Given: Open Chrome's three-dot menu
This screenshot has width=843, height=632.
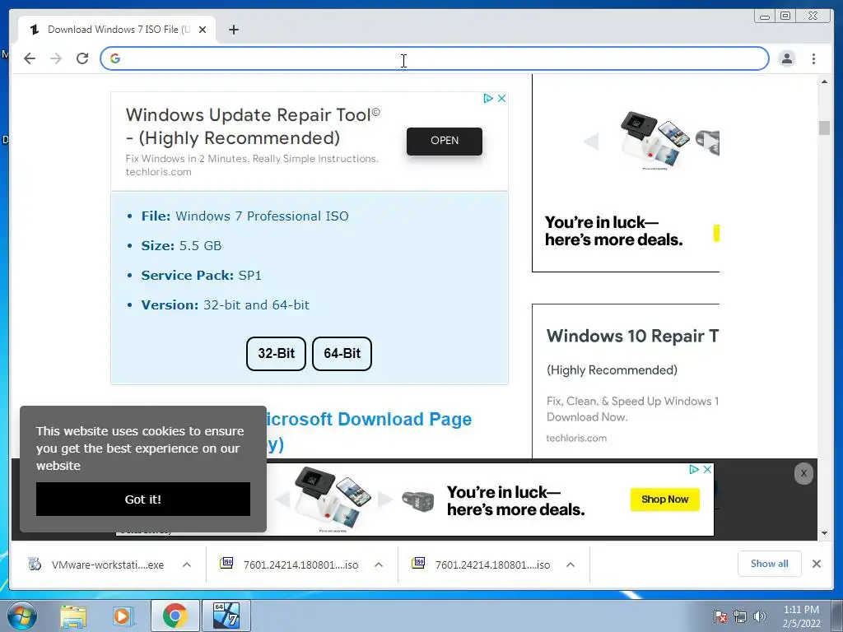Looking at the screenshot, I should pos(814,58).
